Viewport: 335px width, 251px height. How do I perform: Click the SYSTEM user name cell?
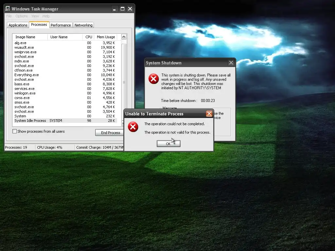point(56,121)
